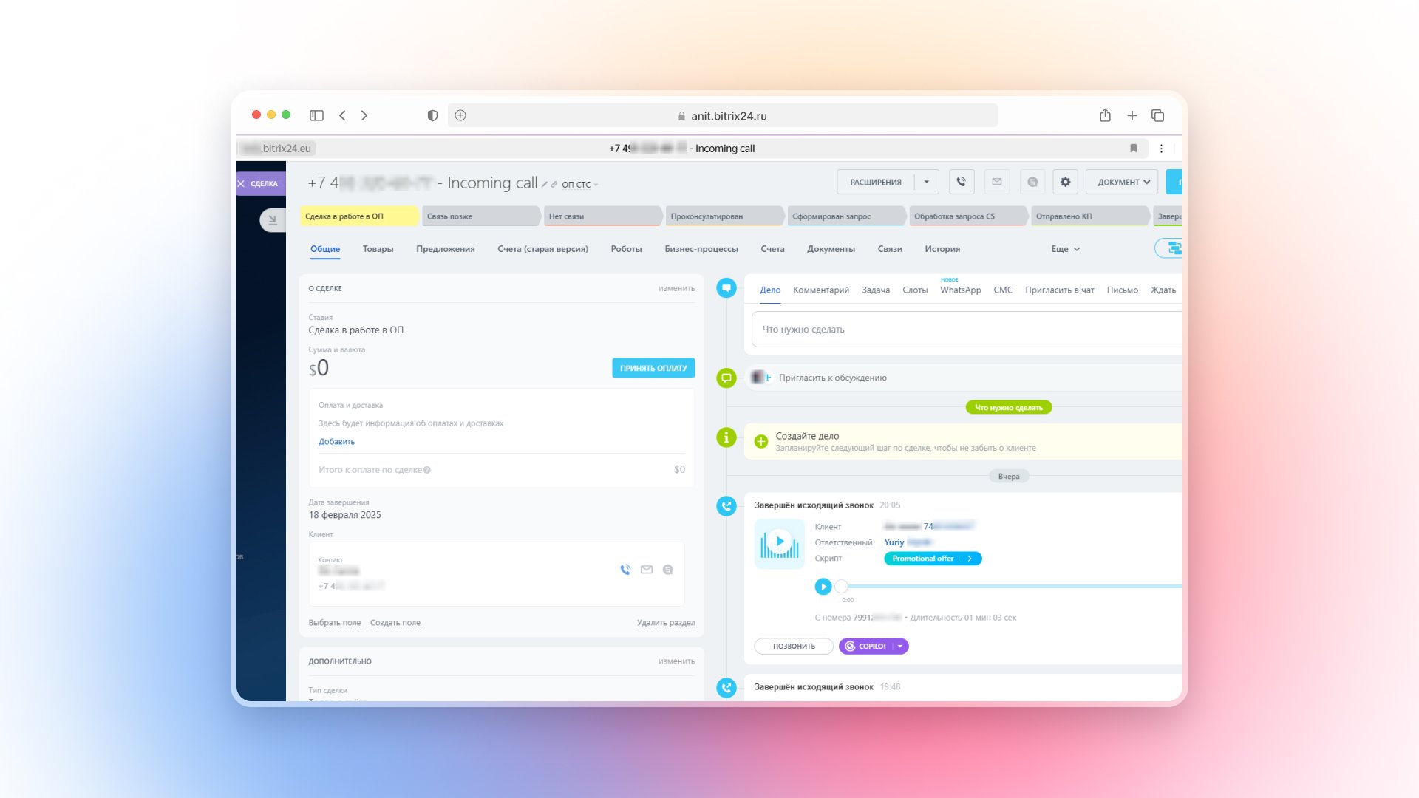The height and width of the screenshot is (798, 1419).
Task: Open the CoPilot dropdown arrow
Action: pyautogui.click(x=900, y=647)
